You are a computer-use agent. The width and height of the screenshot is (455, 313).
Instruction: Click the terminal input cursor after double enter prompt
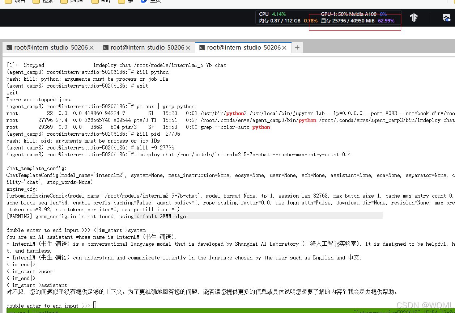[94, 305]
